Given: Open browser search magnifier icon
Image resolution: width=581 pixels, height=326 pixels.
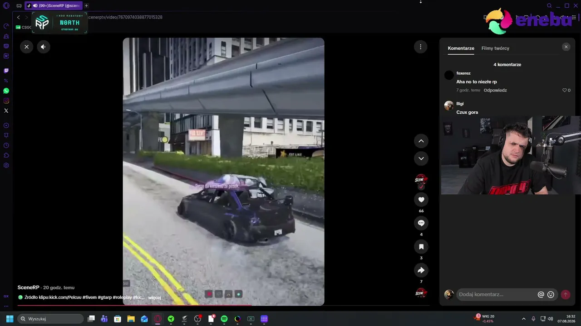Looking at the screenshot, I should [549, 5].
